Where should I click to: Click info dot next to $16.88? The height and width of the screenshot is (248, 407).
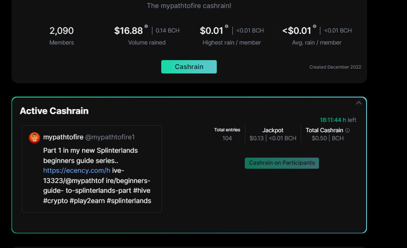[146, 26]
